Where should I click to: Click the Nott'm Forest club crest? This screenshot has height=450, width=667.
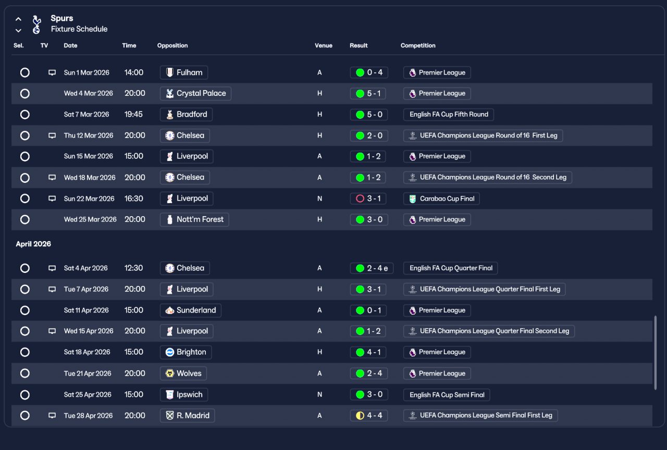(x=169, y=219)
